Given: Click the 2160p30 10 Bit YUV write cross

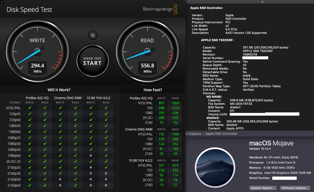Looking at the screenshot, I should 91,173.
